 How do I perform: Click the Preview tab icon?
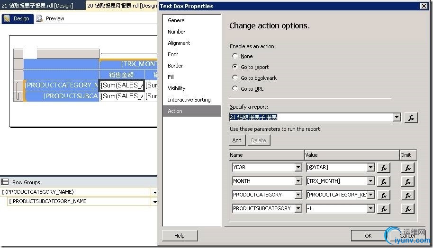[39, 18]
